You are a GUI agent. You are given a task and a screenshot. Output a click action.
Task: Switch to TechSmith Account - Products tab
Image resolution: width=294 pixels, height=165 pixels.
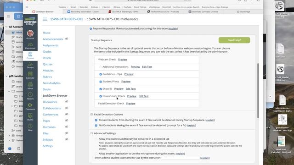coord(163,11)
